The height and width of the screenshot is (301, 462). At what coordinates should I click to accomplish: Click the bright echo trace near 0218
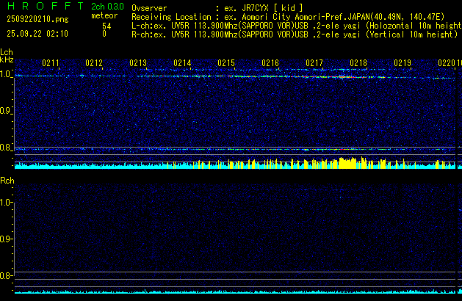tap(345, 74)
